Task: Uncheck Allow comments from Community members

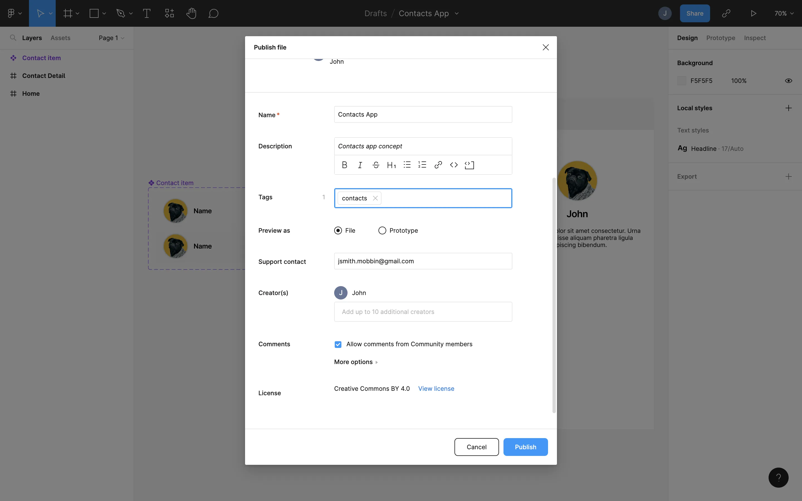Action: tap(338, 344)
